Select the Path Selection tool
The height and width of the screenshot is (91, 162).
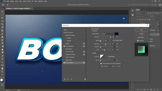[x=2, y=62]
